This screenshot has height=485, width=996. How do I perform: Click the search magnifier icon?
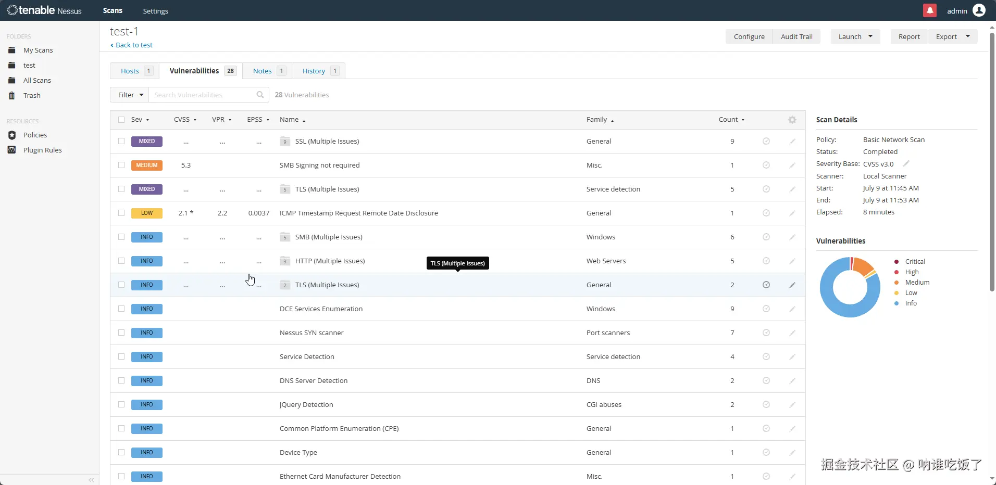tap(260, 95)
